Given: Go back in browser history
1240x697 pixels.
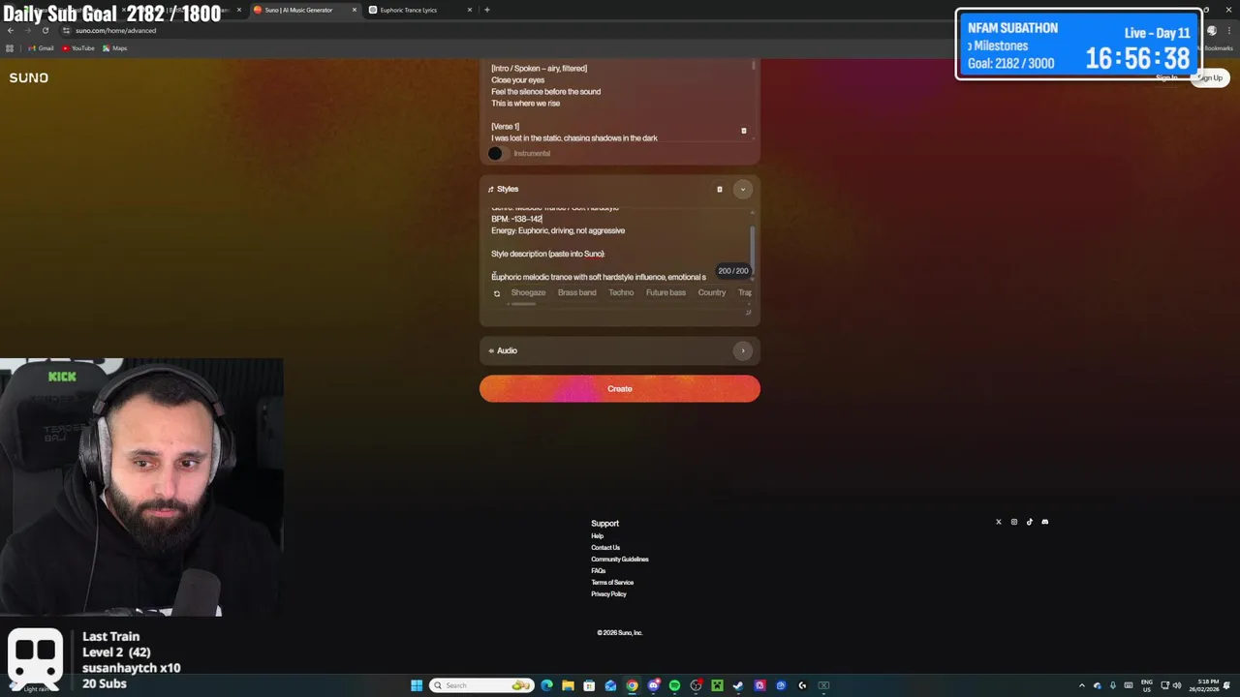Looking at the screenshot, I should [11, 30].
